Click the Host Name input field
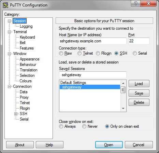Screen dimensions: 159x153 [x=93, y=41]
